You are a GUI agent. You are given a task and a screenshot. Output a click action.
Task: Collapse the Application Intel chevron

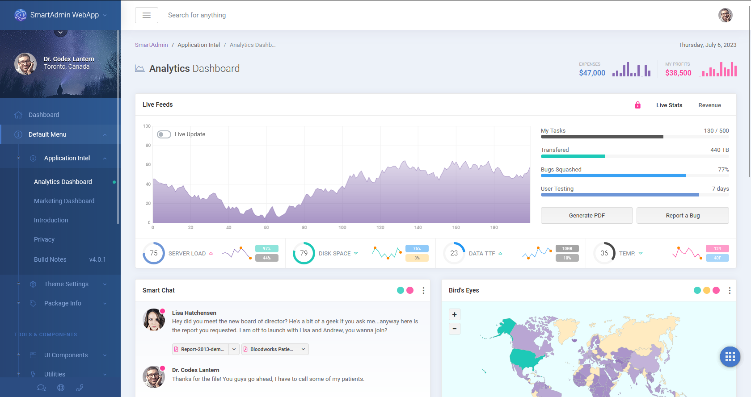coord(105,158)
